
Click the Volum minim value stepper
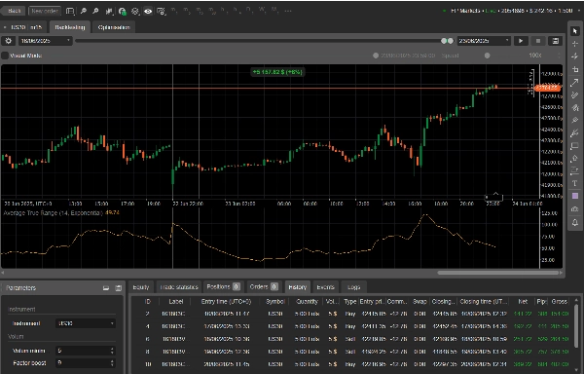(x=112, y=351)
